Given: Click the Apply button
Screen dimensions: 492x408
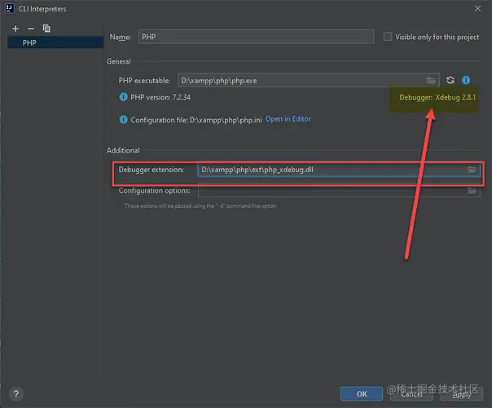Looking at the screenshot, I should (x=461, y=394).
